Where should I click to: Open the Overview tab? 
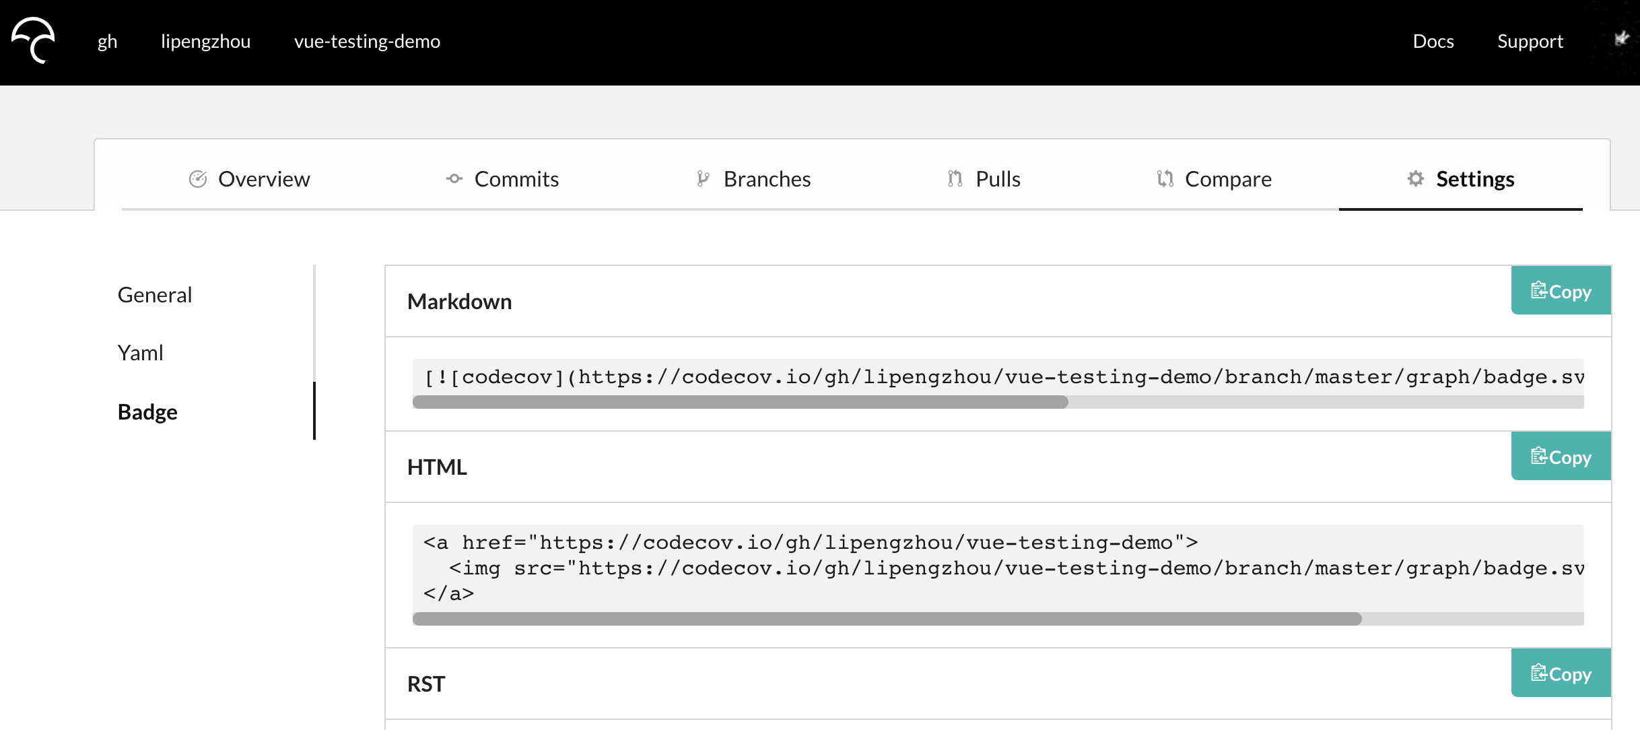click(x=249, y=178)
